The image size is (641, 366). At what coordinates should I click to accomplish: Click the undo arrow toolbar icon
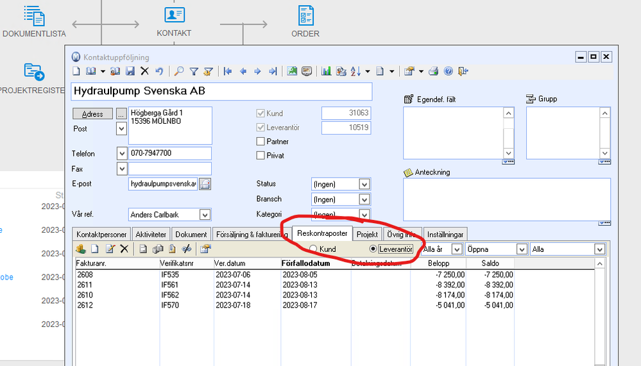[159, 72]
